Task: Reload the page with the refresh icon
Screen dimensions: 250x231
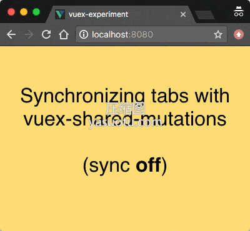Action: point(46,34)
